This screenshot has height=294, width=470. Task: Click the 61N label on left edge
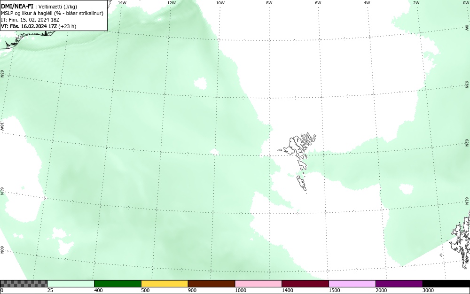coord(2,191)
